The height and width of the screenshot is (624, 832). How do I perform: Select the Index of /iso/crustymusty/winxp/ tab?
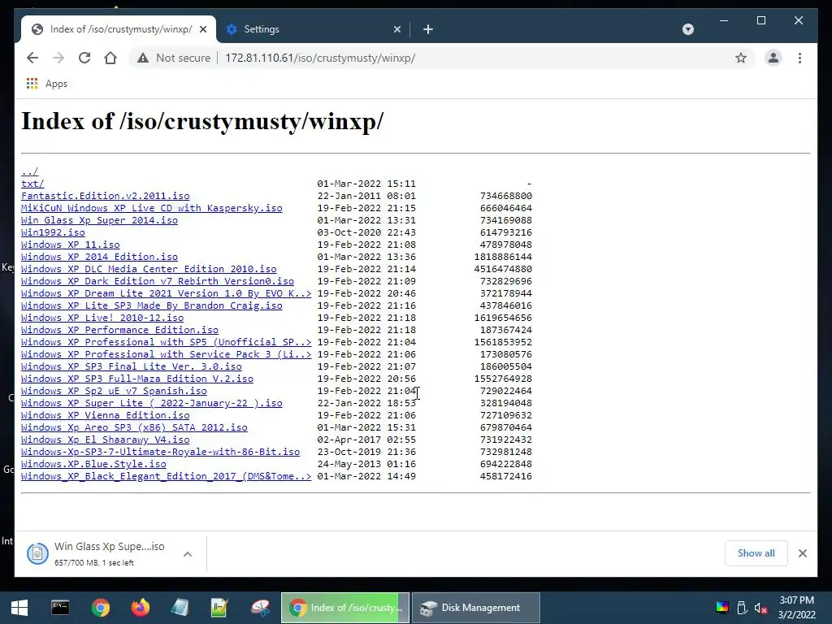click(x=119, y=29)
